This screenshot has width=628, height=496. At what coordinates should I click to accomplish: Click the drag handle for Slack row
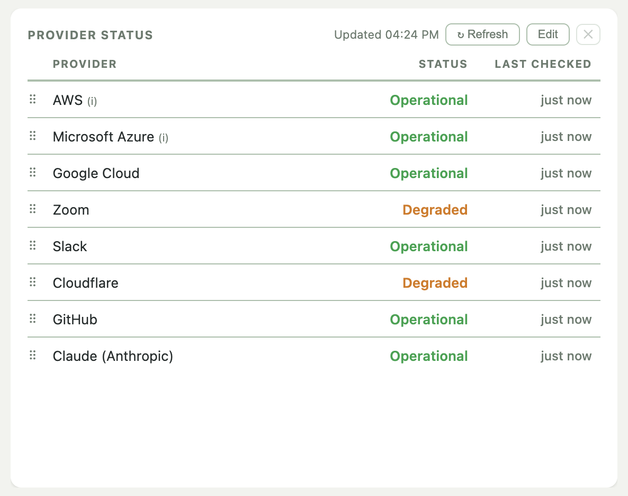(33, 245)
